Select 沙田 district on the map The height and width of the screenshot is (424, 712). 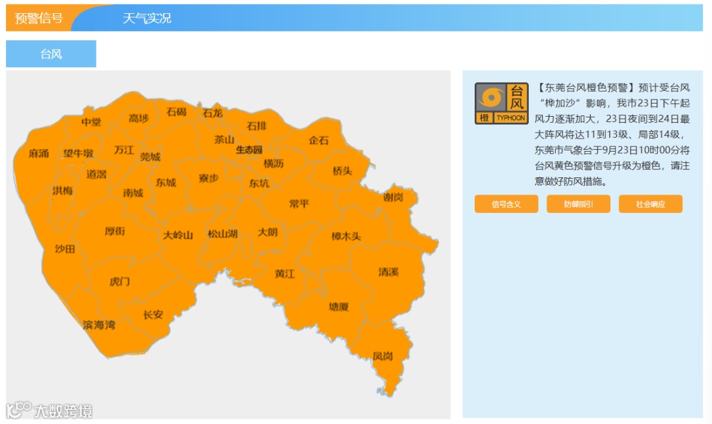[x=65, y=249]
